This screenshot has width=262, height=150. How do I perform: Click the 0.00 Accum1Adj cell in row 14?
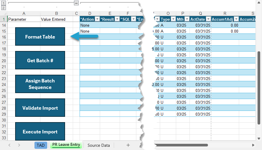click(x=225, y=25)
